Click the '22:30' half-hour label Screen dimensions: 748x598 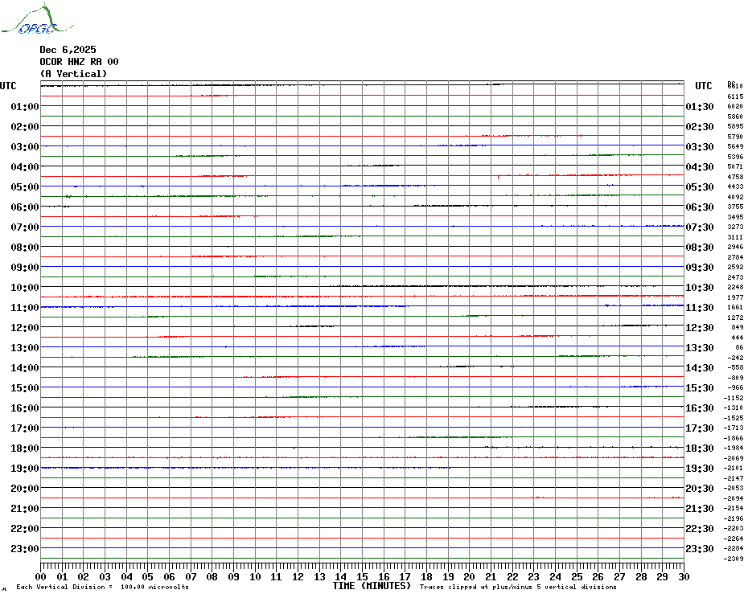(700, 528)
